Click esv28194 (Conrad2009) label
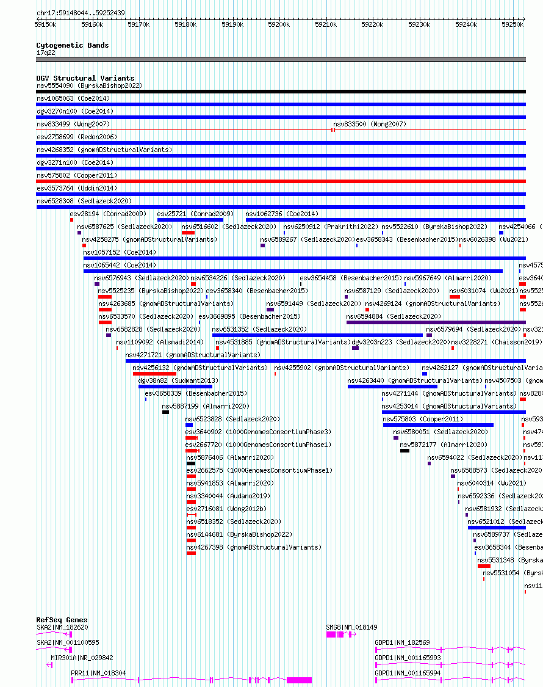Image resolution: width=543 pixels, height=687 pixels. pos(108,214)
